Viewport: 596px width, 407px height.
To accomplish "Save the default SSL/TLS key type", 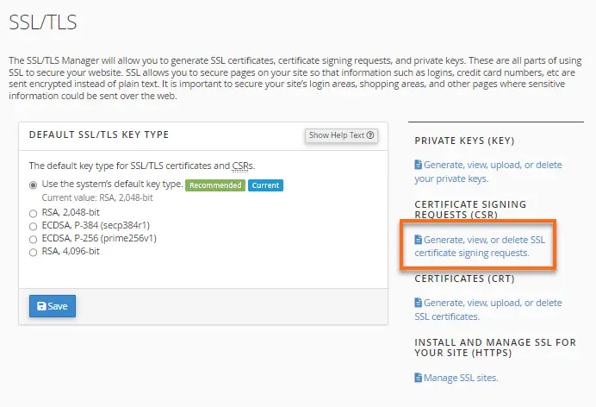I will pos(53,306).
